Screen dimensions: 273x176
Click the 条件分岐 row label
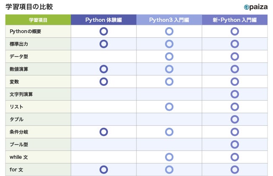pyautogui.click(x=18, y=132)
